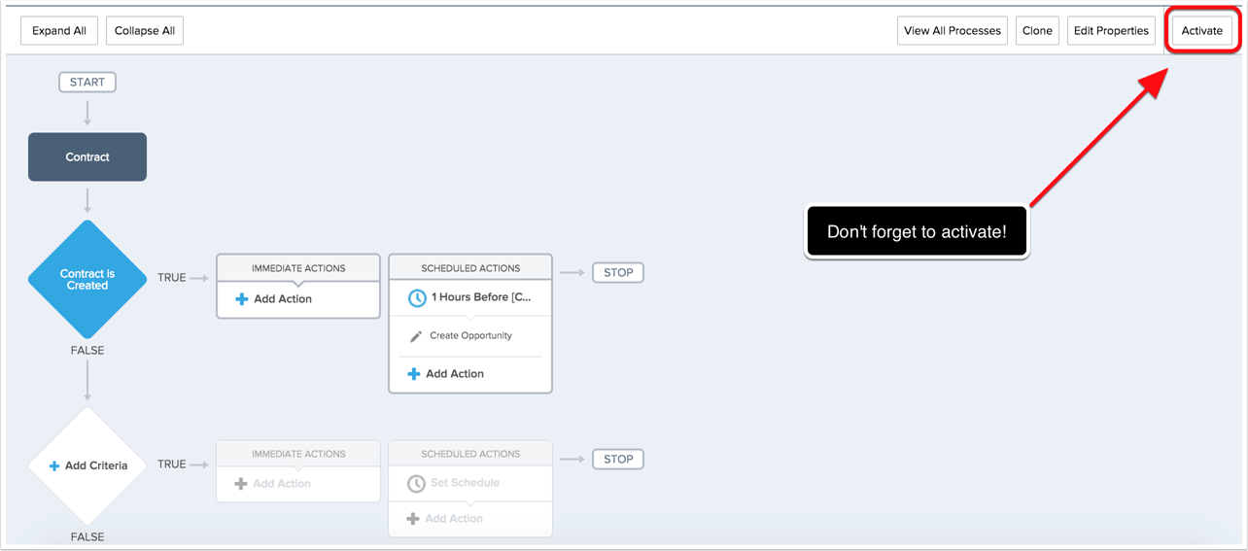Click the Expand All button
Image resolution: width=1248 pixels, height=551 pixels.
(x=59, y=30)
